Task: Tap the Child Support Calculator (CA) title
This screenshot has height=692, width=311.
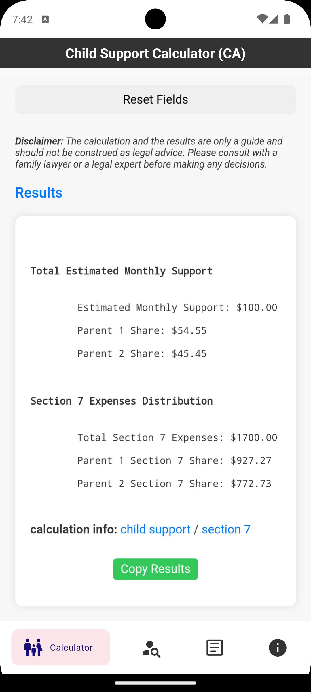Action: 155,53
